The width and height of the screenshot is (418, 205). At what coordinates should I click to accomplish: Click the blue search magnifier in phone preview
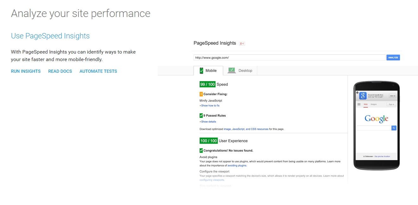point(394,128)
